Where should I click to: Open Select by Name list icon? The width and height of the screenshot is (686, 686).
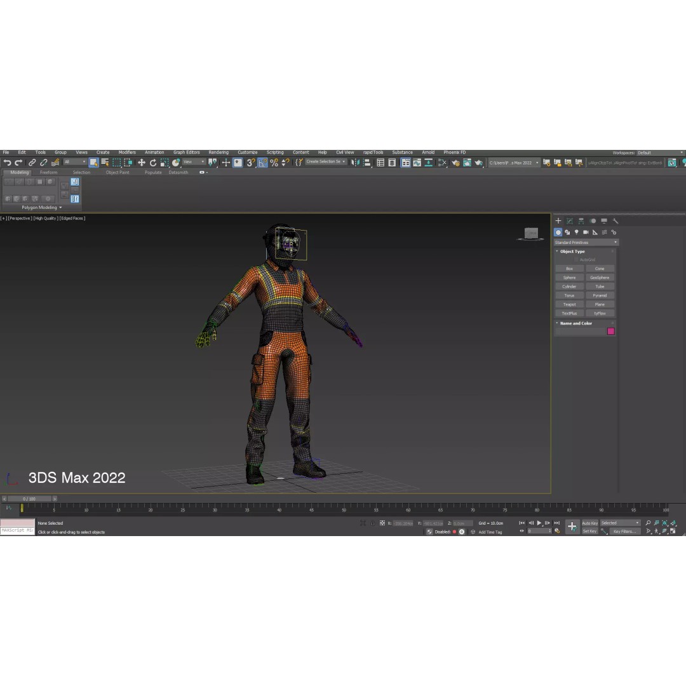pos(105,163)
